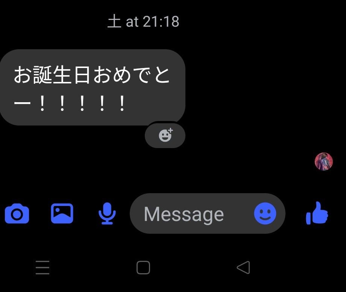This screenshot has width=346, height=292.
Task: Choose the blue image icon beside camera
Action: coord(62,213)
